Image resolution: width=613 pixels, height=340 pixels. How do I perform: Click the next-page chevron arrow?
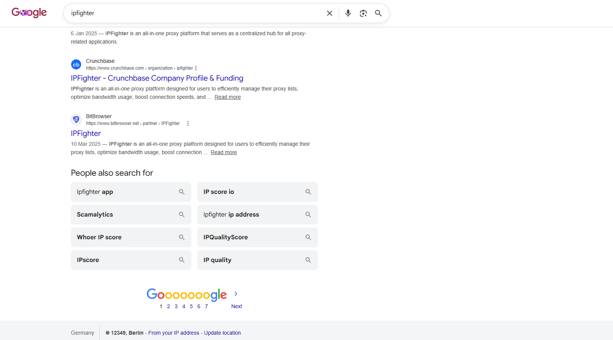pyautogui.click(x=236, y=294)
